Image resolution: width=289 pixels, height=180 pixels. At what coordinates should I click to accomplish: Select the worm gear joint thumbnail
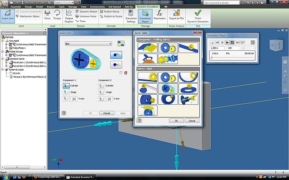click(147, 111)
